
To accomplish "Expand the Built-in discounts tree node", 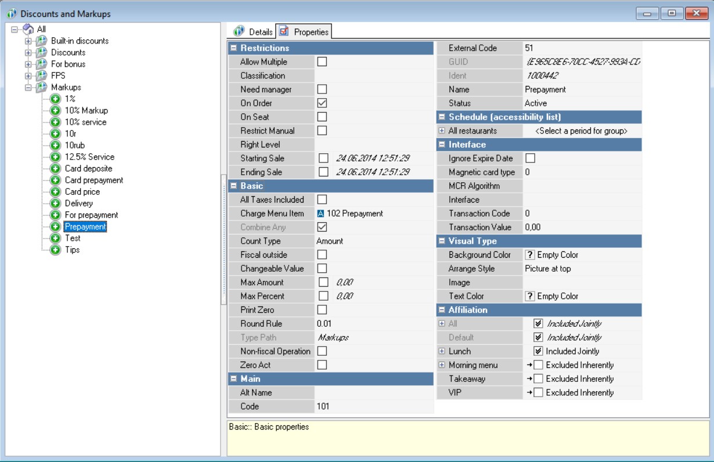I will pos(28,41).
